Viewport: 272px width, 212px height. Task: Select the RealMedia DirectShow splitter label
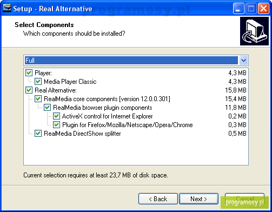tap(82, 134)
